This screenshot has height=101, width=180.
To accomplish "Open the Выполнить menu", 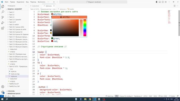I will [41, 2].
